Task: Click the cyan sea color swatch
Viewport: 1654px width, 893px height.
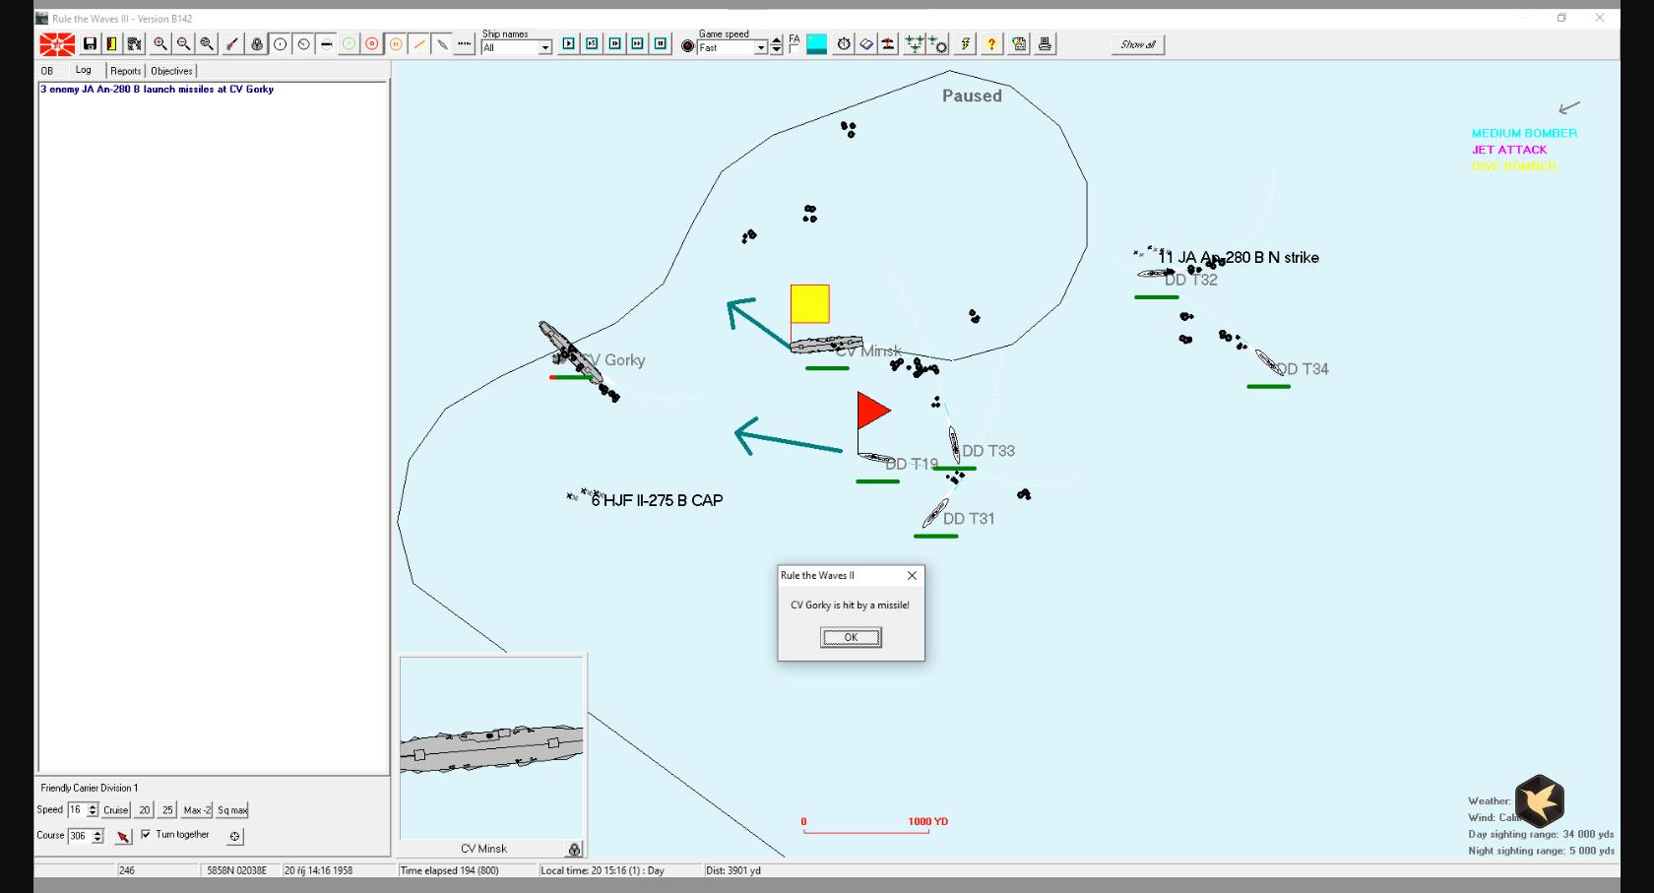Action: 817,44
